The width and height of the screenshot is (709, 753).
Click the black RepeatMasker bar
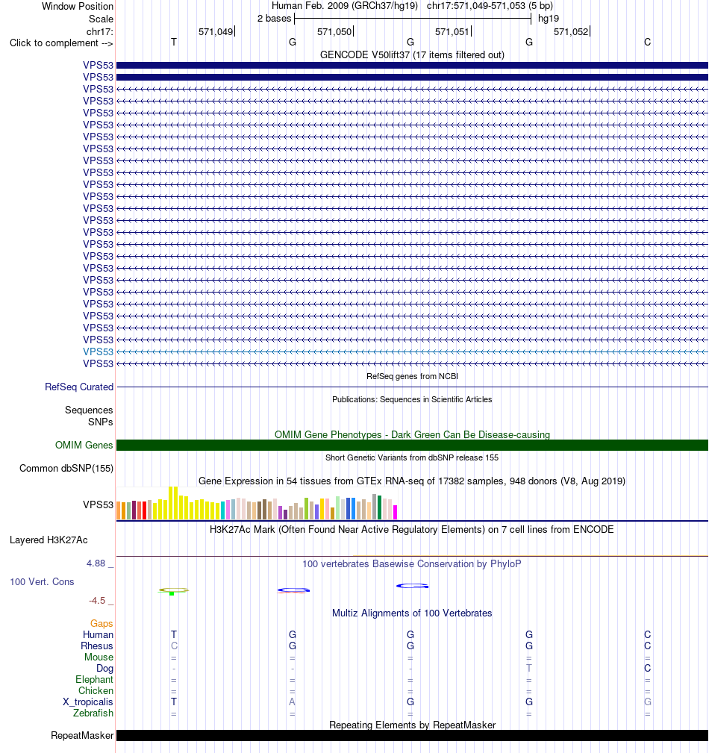pyautogui.click(x=412, y=736)
